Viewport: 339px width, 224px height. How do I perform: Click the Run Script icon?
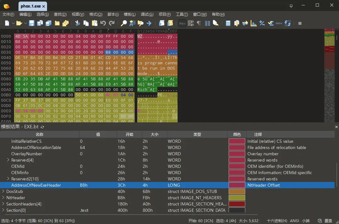[162, 23]
